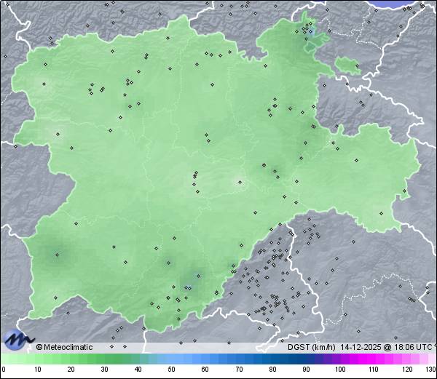The width and height of the screenshot is (437, 379).
Task: Click the bluish gust hotspot in the south
Action: pos(192,278)
